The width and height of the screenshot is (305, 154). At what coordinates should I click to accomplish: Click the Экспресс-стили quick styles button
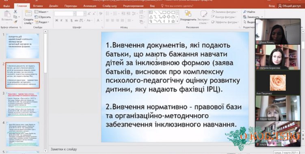[203, 17]
